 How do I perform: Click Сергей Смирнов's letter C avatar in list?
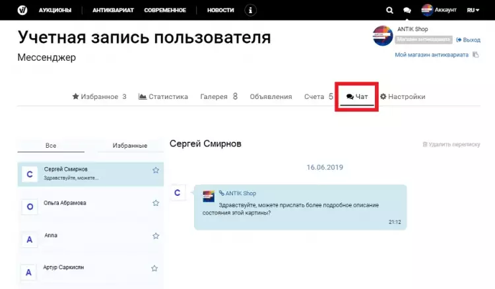pyautogui.click(x=30, y=174)
